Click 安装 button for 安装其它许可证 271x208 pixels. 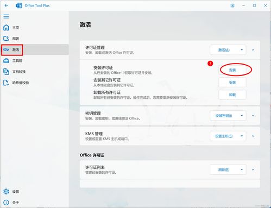coord(232,83)
